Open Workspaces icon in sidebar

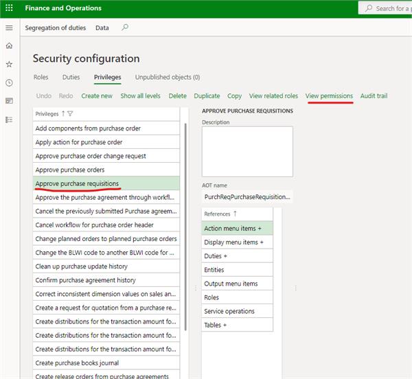[9, 101]
